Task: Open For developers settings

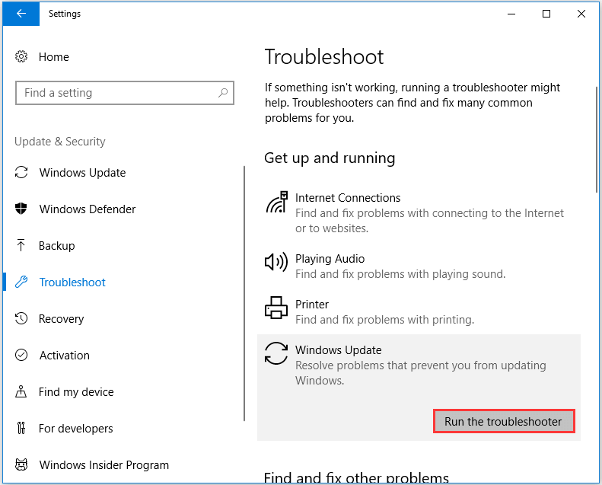Action: (75, 428)
